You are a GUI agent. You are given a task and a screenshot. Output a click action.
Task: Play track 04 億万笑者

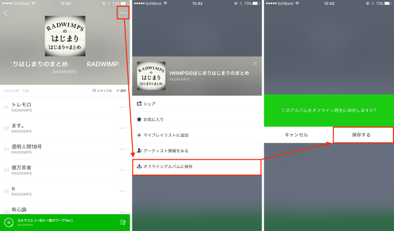(x=65, y=170)
